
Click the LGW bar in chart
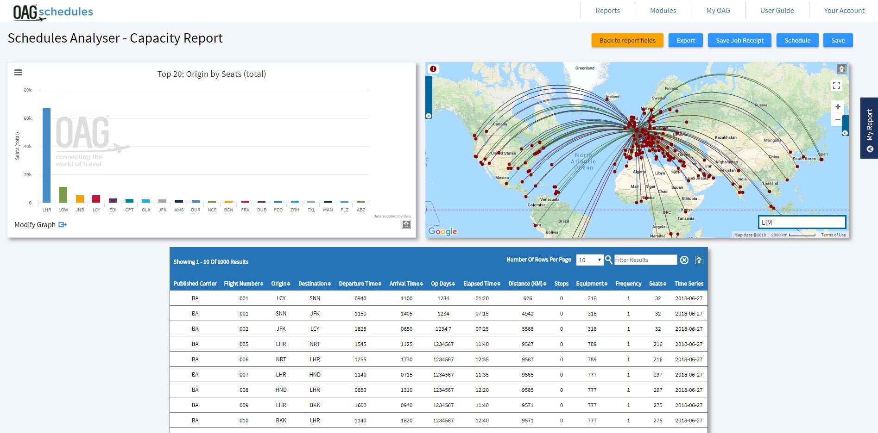pos(63,195)
